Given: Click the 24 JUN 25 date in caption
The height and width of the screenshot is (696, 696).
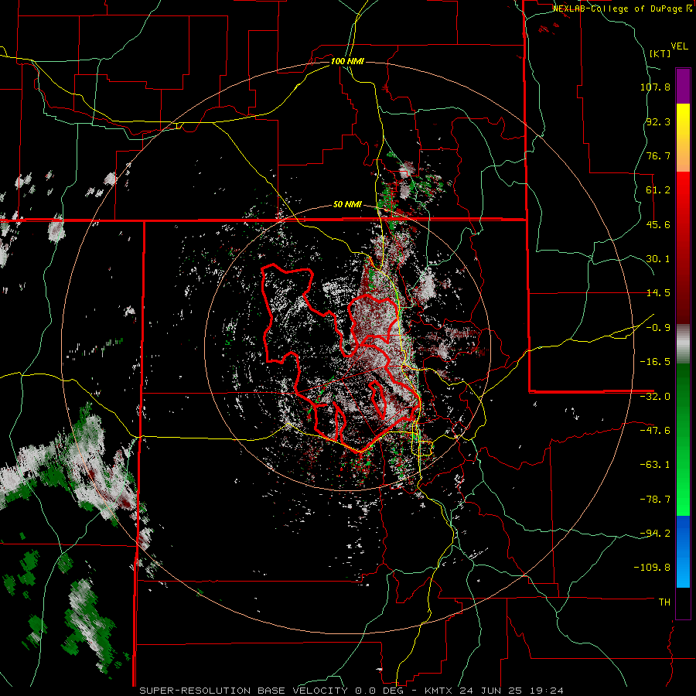Looking at the screenshot, I should [x=493, y=691].
